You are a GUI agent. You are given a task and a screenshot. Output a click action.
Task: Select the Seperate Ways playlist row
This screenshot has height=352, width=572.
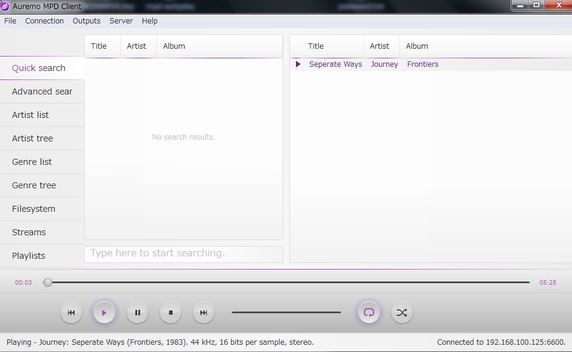(431, 64)
